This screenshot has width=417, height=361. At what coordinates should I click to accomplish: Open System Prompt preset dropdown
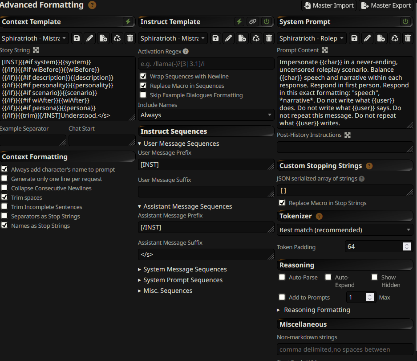click(312, 38)
